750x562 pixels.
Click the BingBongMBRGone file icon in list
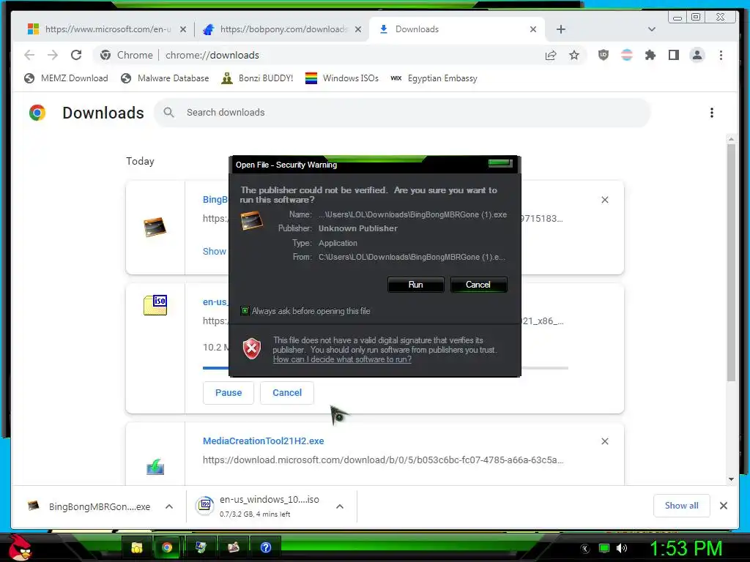point(155,227)
